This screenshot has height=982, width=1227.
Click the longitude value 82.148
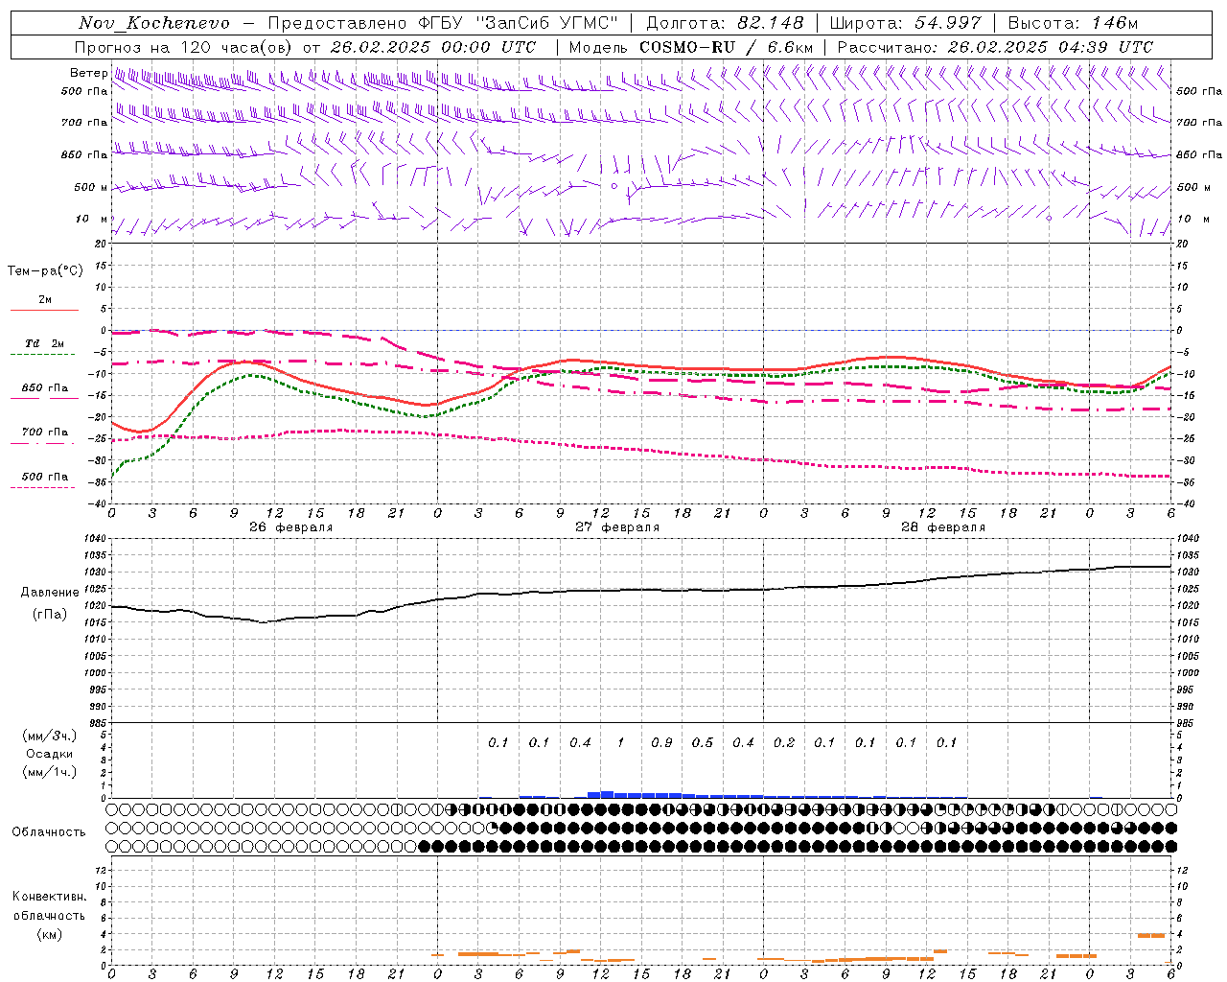point(770,23)
